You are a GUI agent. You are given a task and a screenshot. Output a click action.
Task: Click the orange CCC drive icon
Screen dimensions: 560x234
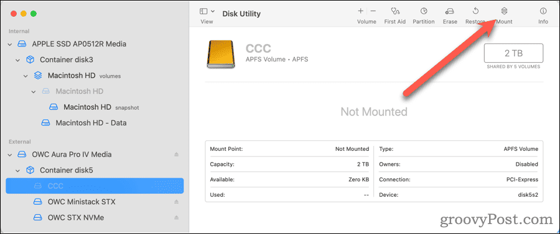[222, 54]
